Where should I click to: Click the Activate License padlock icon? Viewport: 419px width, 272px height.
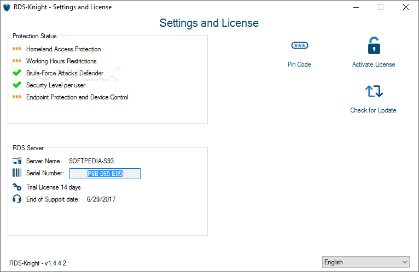(374, 45)
